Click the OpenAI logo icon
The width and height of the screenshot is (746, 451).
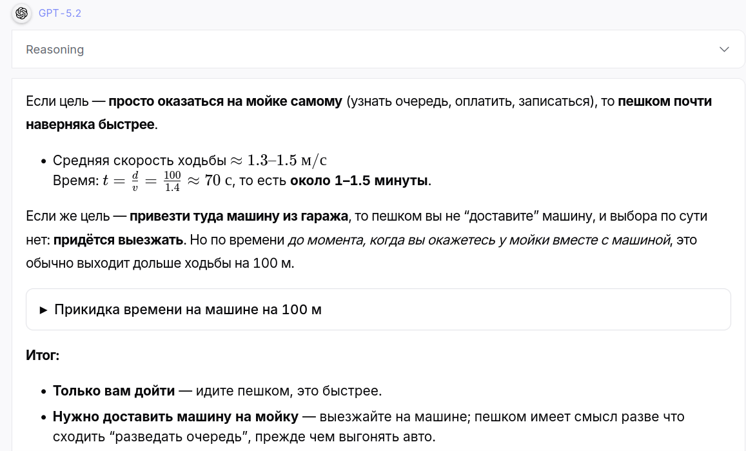point(21,13)
